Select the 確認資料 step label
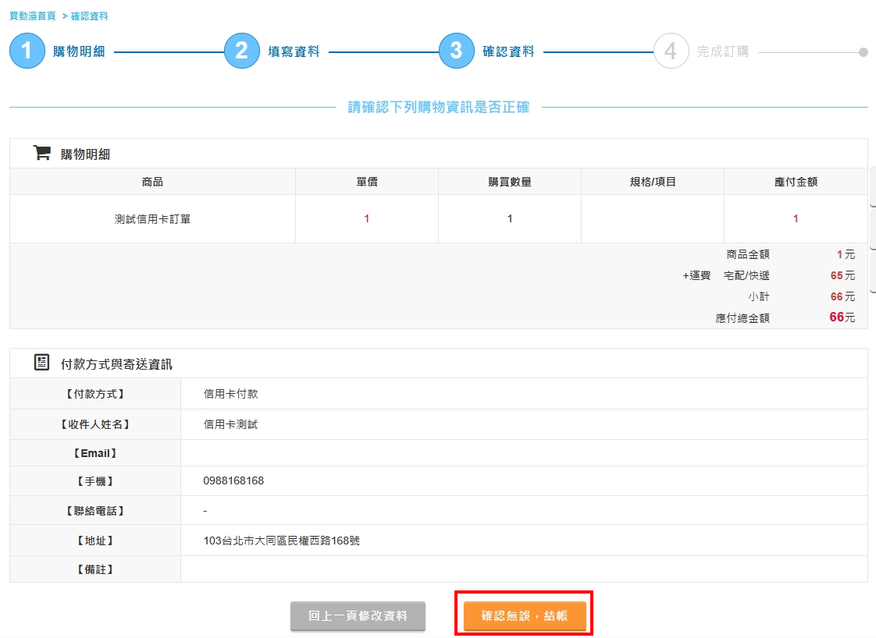 coord(508,52)
